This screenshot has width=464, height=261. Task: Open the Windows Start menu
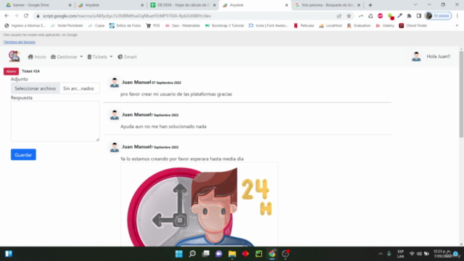pyautogui.click(x=179, y=254)
